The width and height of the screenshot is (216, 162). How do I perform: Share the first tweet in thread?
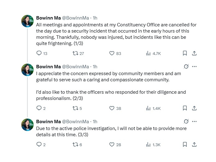point(194,53)
